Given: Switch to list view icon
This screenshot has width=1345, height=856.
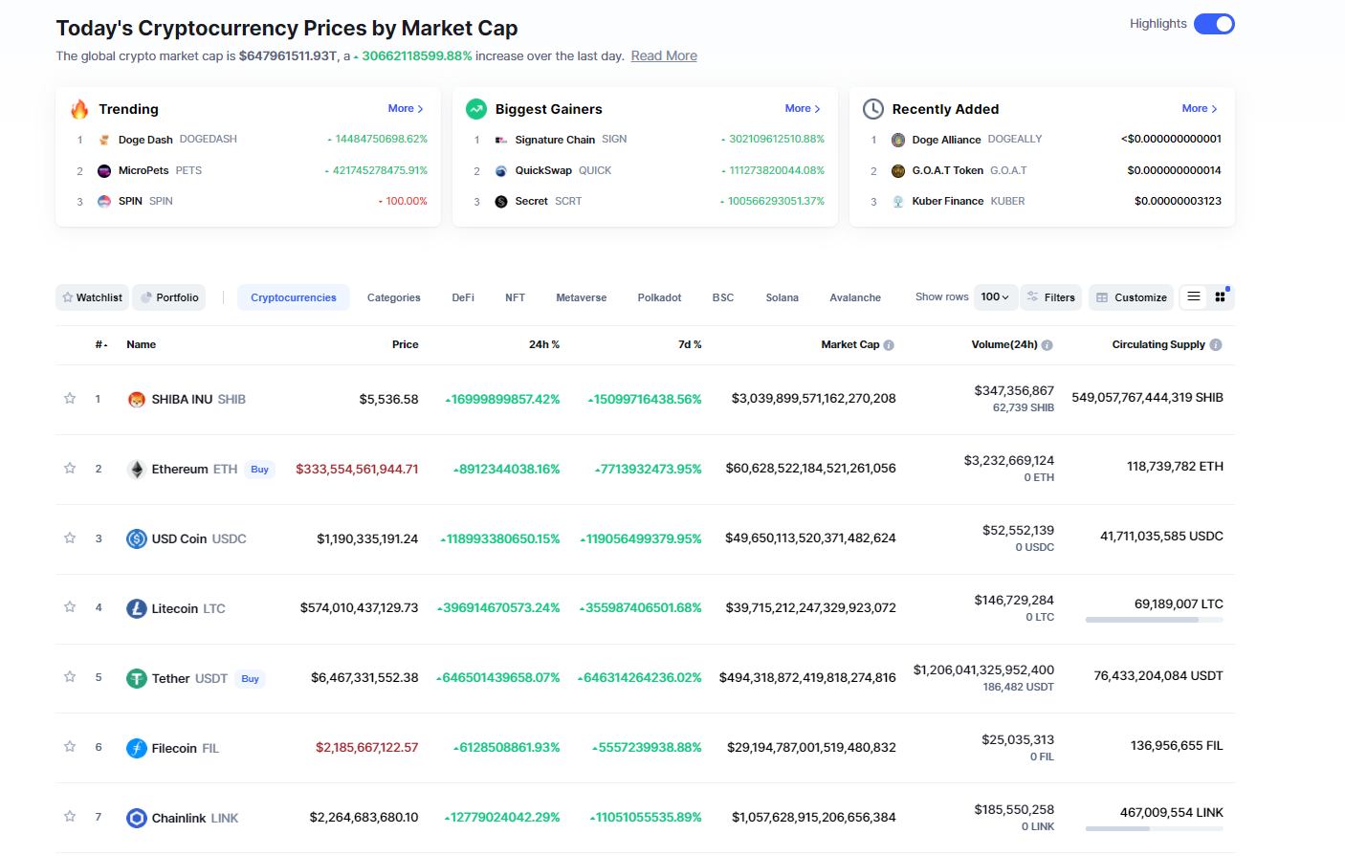Looking at the screenshot, I should [x=1194, y=297].
